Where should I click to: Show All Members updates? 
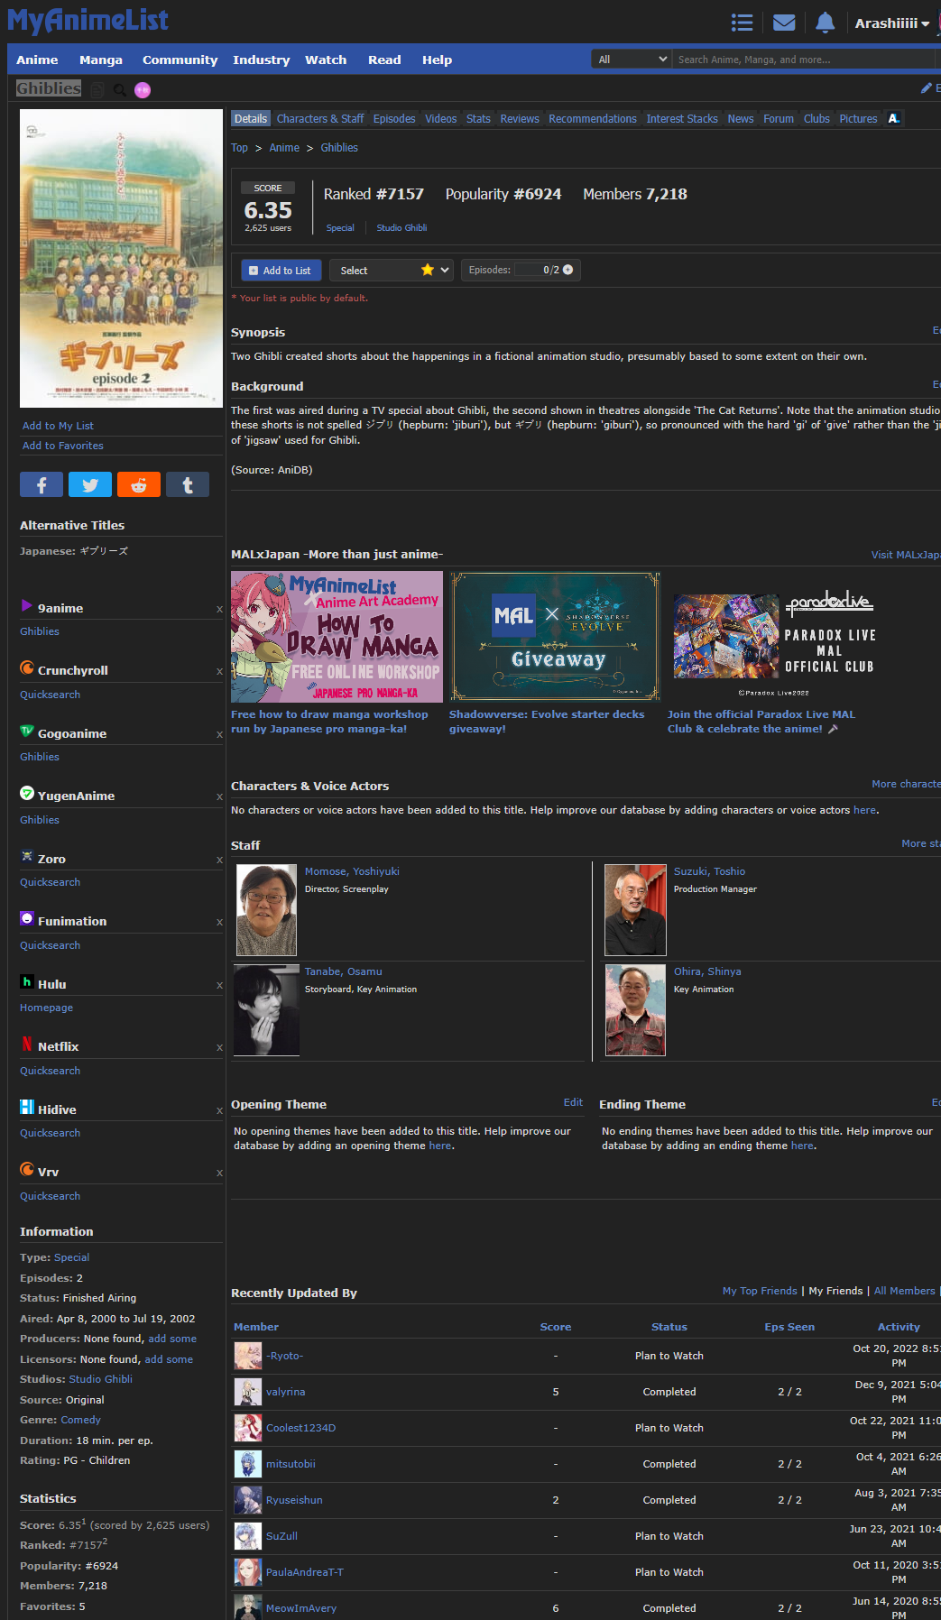pyautogui.click(x=904, y=1291)
